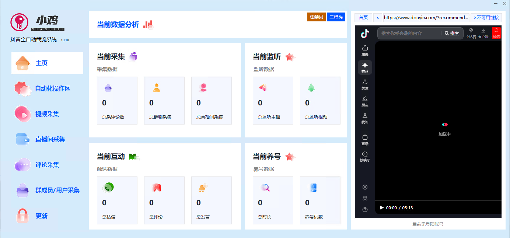
Task: Click the 评论采集 comment collection icon
Action: coord(23,165)
